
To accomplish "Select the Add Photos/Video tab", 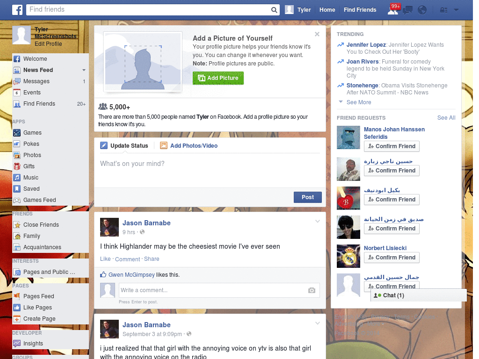I will click(189, 146).
